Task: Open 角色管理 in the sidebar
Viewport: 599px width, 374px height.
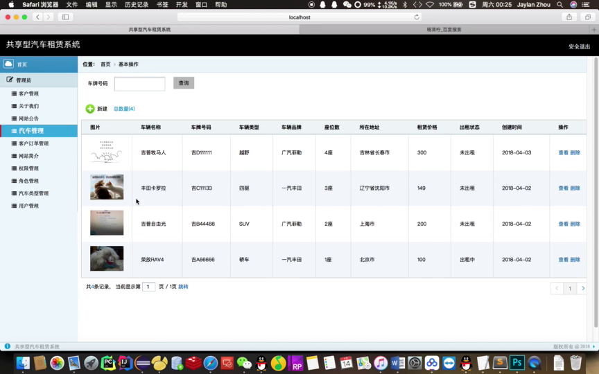Action: (x=28, y=181)
